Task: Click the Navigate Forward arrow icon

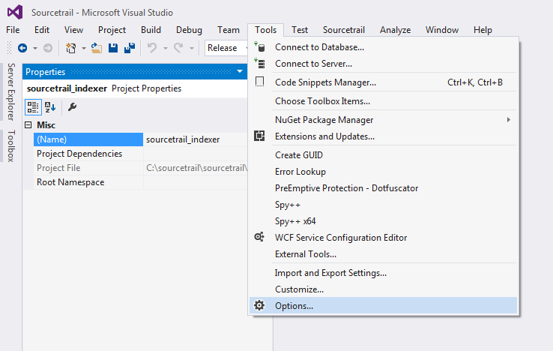Action: click(x=48, y=48)
